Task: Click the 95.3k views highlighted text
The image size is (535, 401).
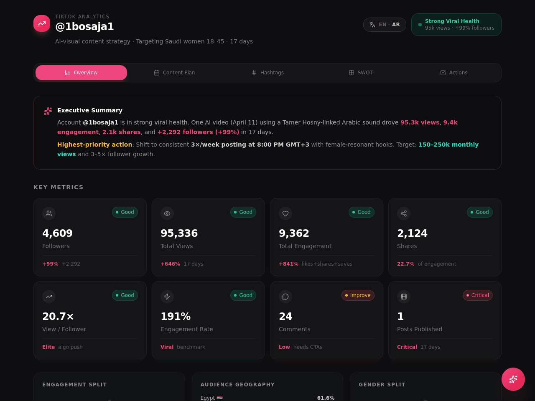Action: coord(420,122)
